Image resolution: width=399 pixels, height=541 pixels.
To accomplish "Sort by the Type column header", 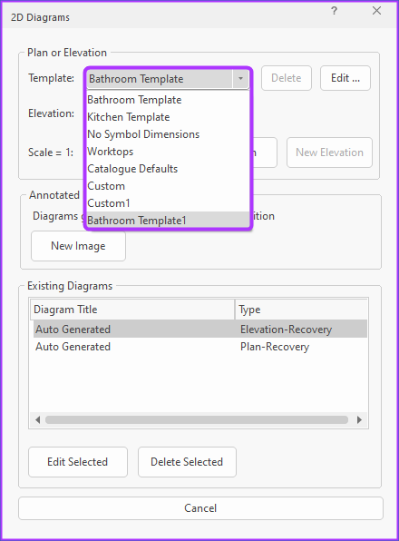I will (x=301, y=310).
